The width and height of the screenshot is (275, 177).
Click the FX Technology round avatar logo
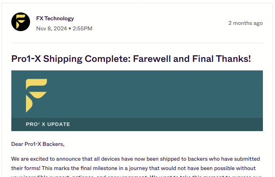[21, 22]
